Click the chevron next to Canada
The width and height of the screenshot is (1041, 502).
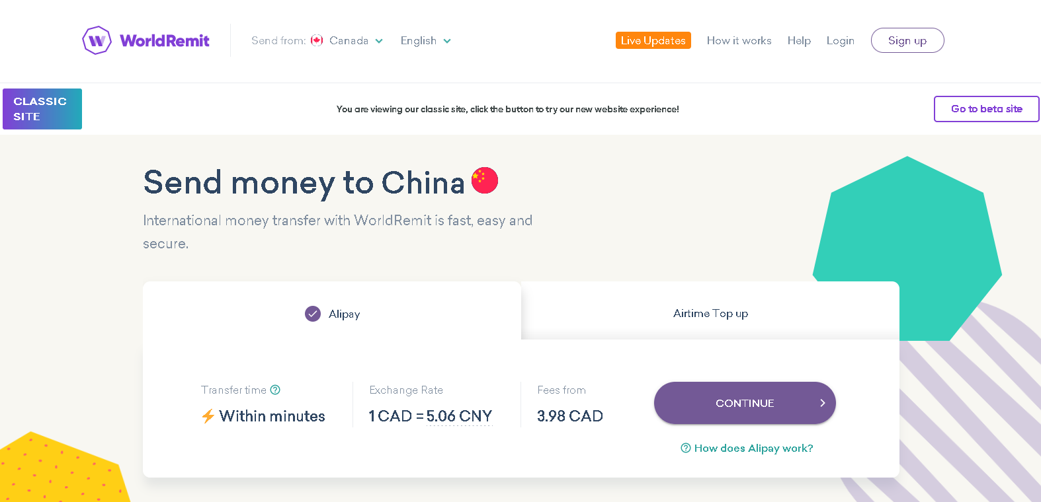(379, 41)
